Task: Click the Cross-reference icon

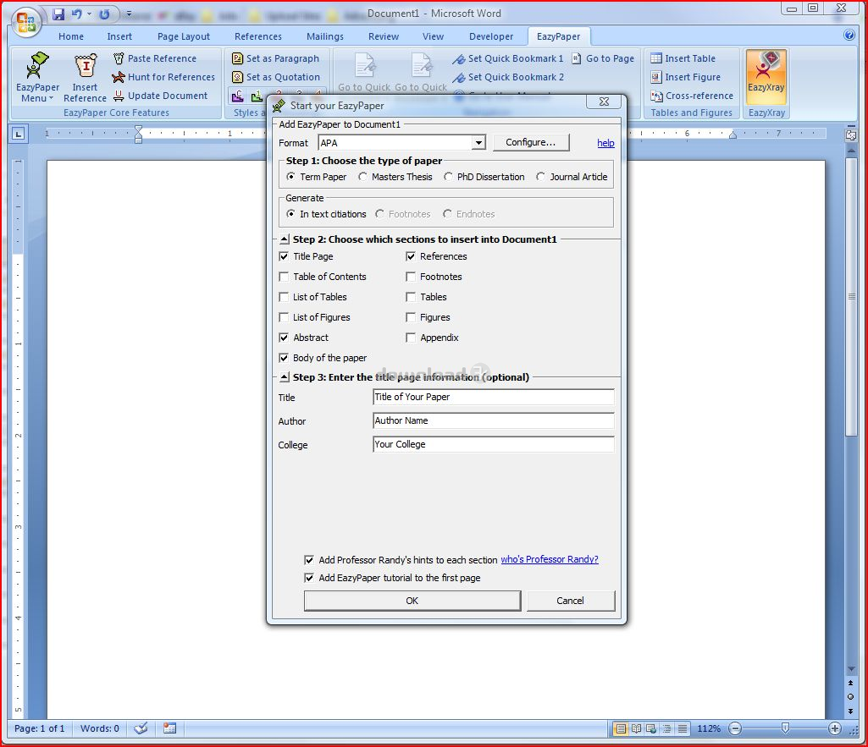Action: pyautogui.click(x=656, y=96)
